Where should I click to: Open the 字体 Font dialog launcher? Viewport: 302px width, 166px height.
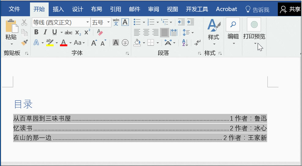coord(127,53)
